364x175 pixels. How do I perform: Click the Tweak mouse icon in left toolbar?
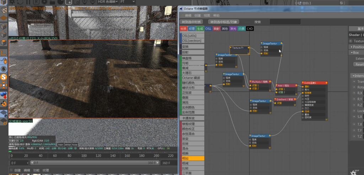(4, 61)
